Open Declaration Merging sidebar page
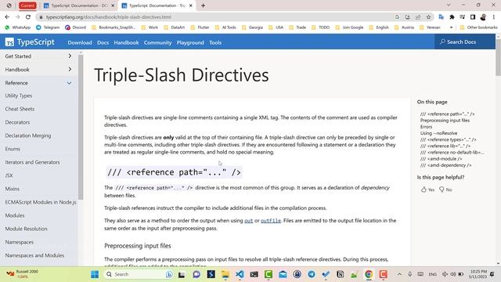The height and width of the screenshot is (282, 501). [28, 136]
